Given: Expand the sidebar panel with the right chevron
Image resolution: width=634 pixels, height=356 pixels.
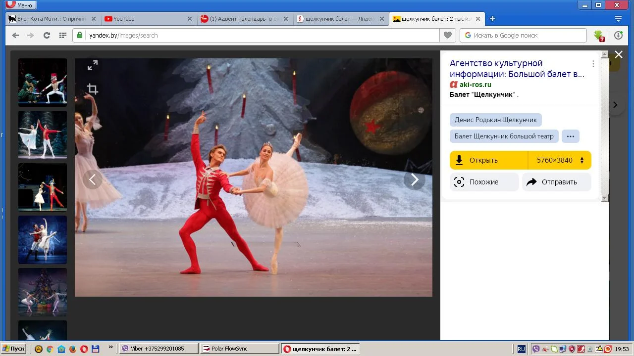Looking at the screenshot, I should coord(615,104).
